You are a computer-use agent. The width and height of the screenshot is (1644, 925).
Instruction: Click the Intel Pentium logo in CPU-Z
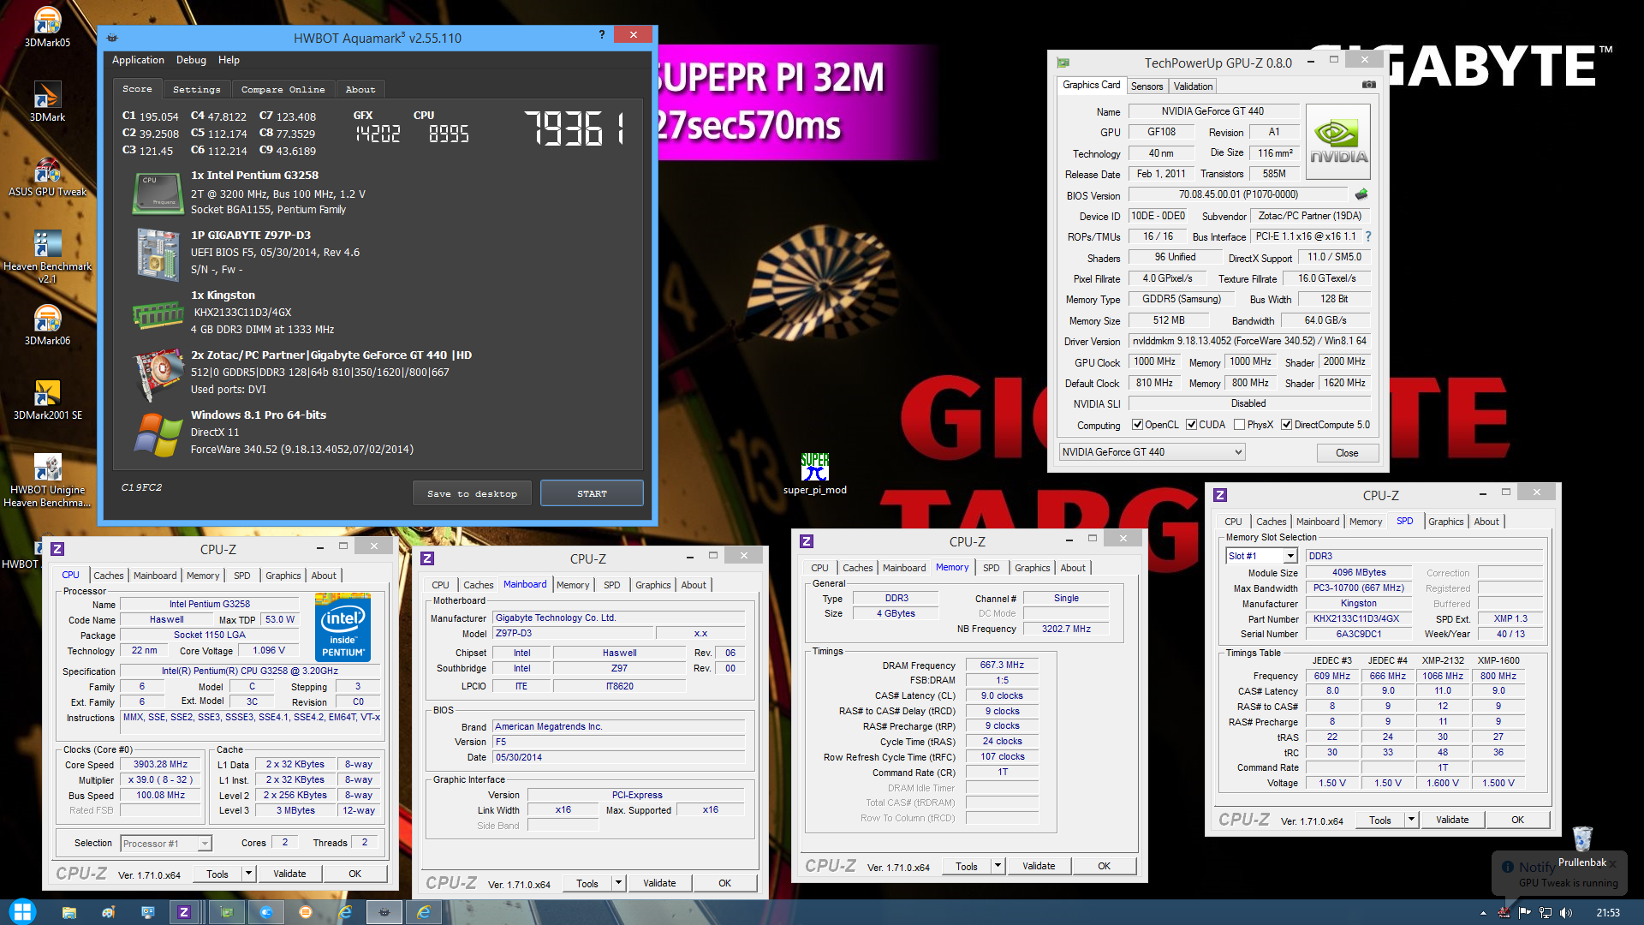click(342, 626)
